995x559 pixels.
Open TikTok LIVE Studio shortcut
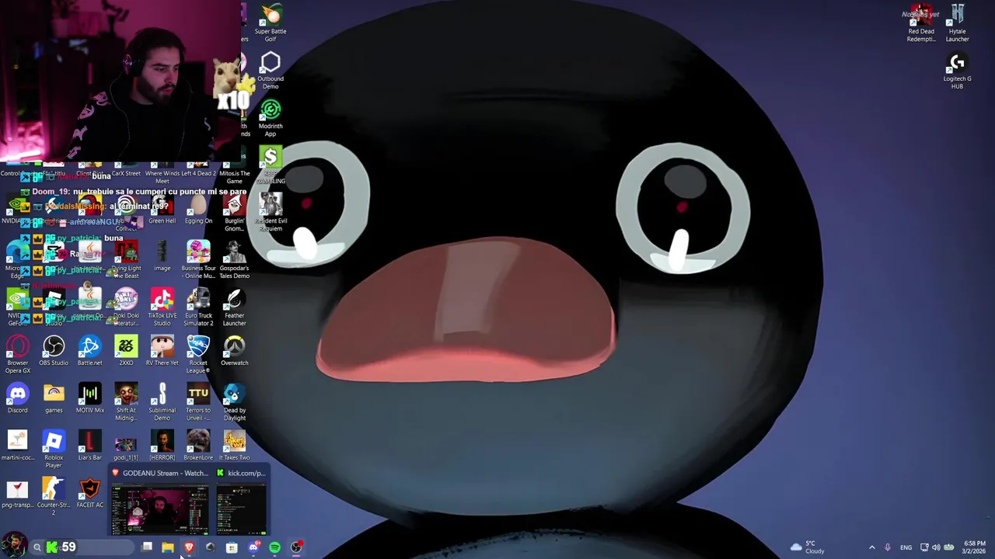click(162, 308)
